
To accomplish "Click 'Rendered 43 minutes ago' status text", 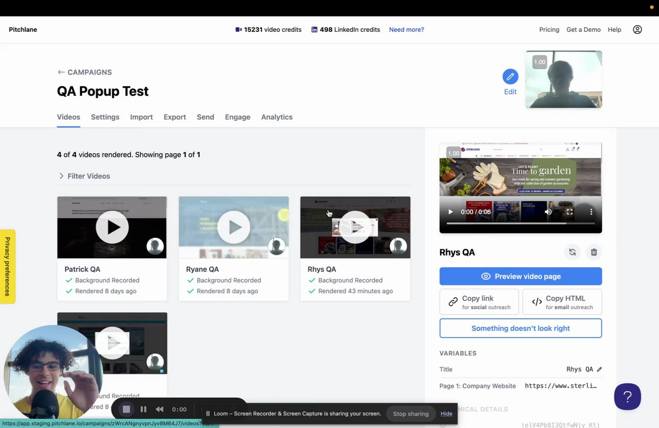I will click(355, 291).
